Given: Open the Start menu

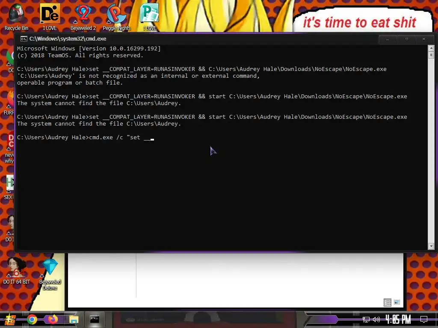Looking at the screenshot, I should [x=10, y=319].
